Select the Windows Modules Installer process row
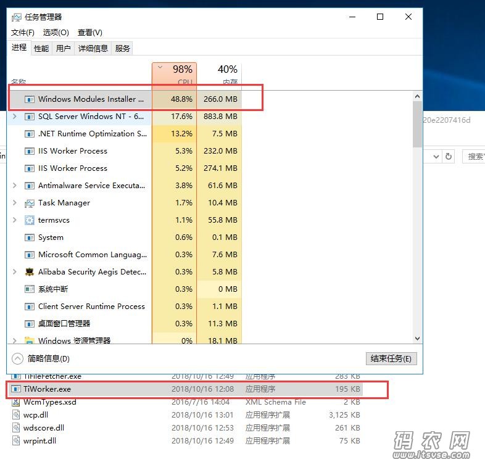 point(125,99)
